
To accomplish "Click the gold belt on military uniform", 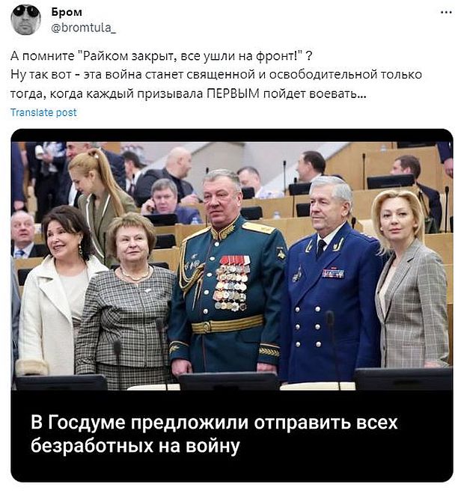I will click(x=228, y=325).
